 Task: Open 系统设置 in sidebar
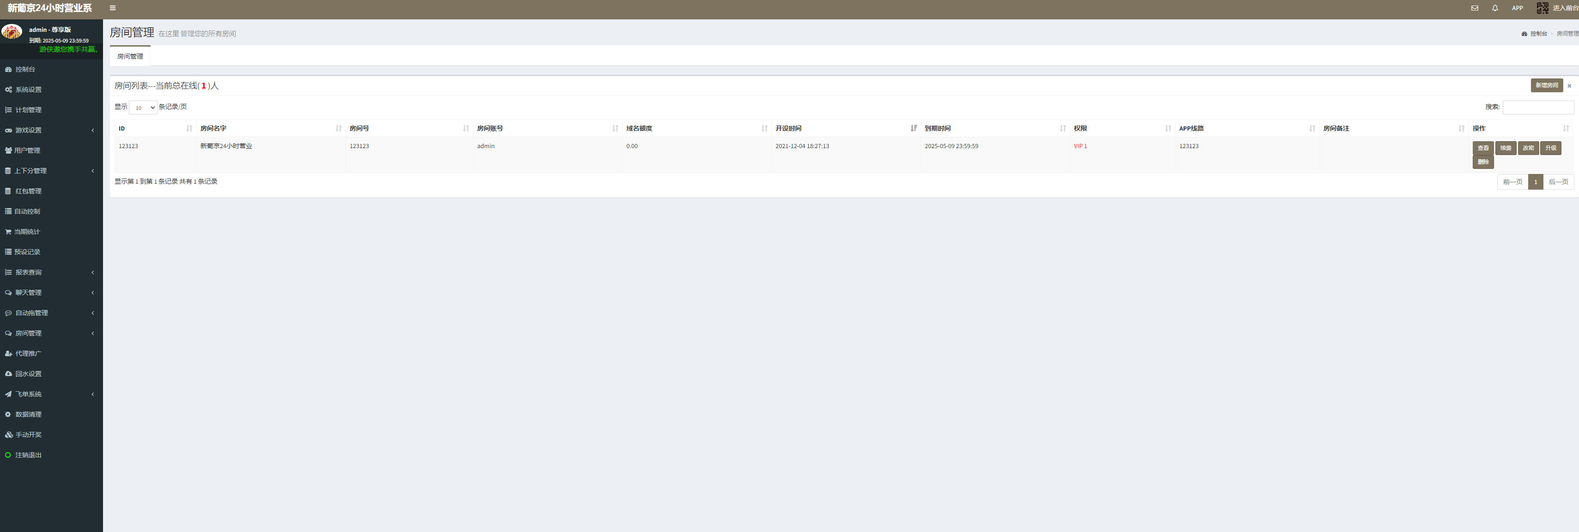coord(28,90)
